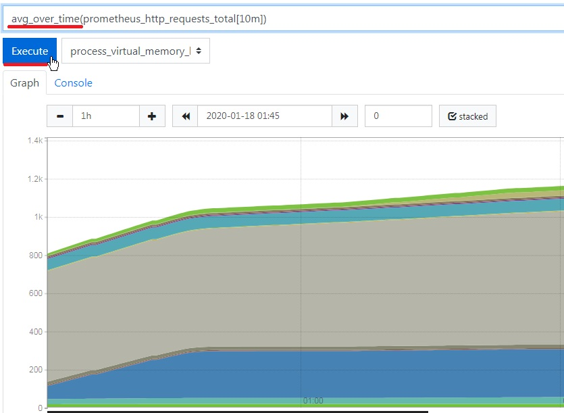
Task: Click the resolution field showing 0
Action: click(399, 116)
